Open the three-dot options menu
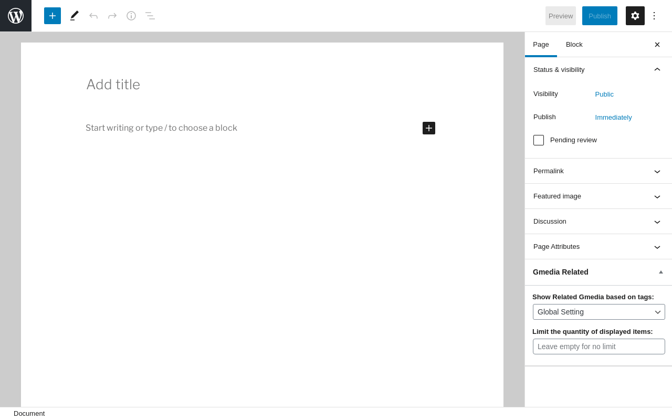The width and height of the screenshot is (672, 420). pos(654,16)
